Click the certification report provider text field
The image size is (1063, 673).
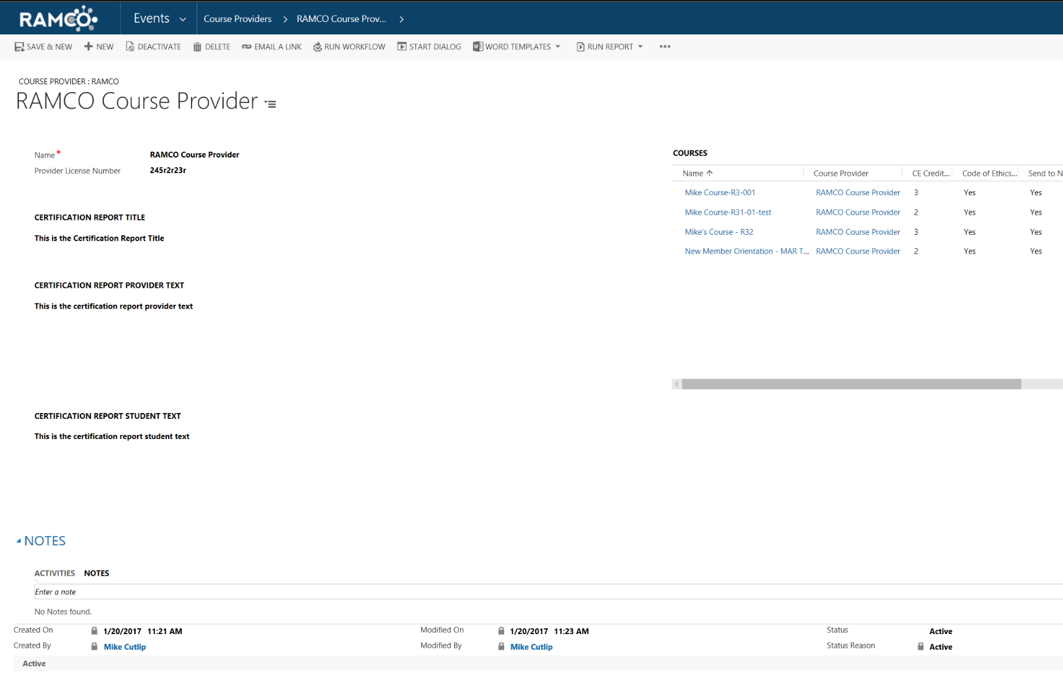[x=113, y=306]
